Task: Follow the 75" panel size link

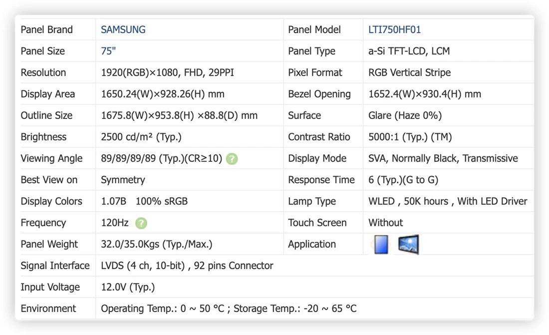Action: [108, 51]
